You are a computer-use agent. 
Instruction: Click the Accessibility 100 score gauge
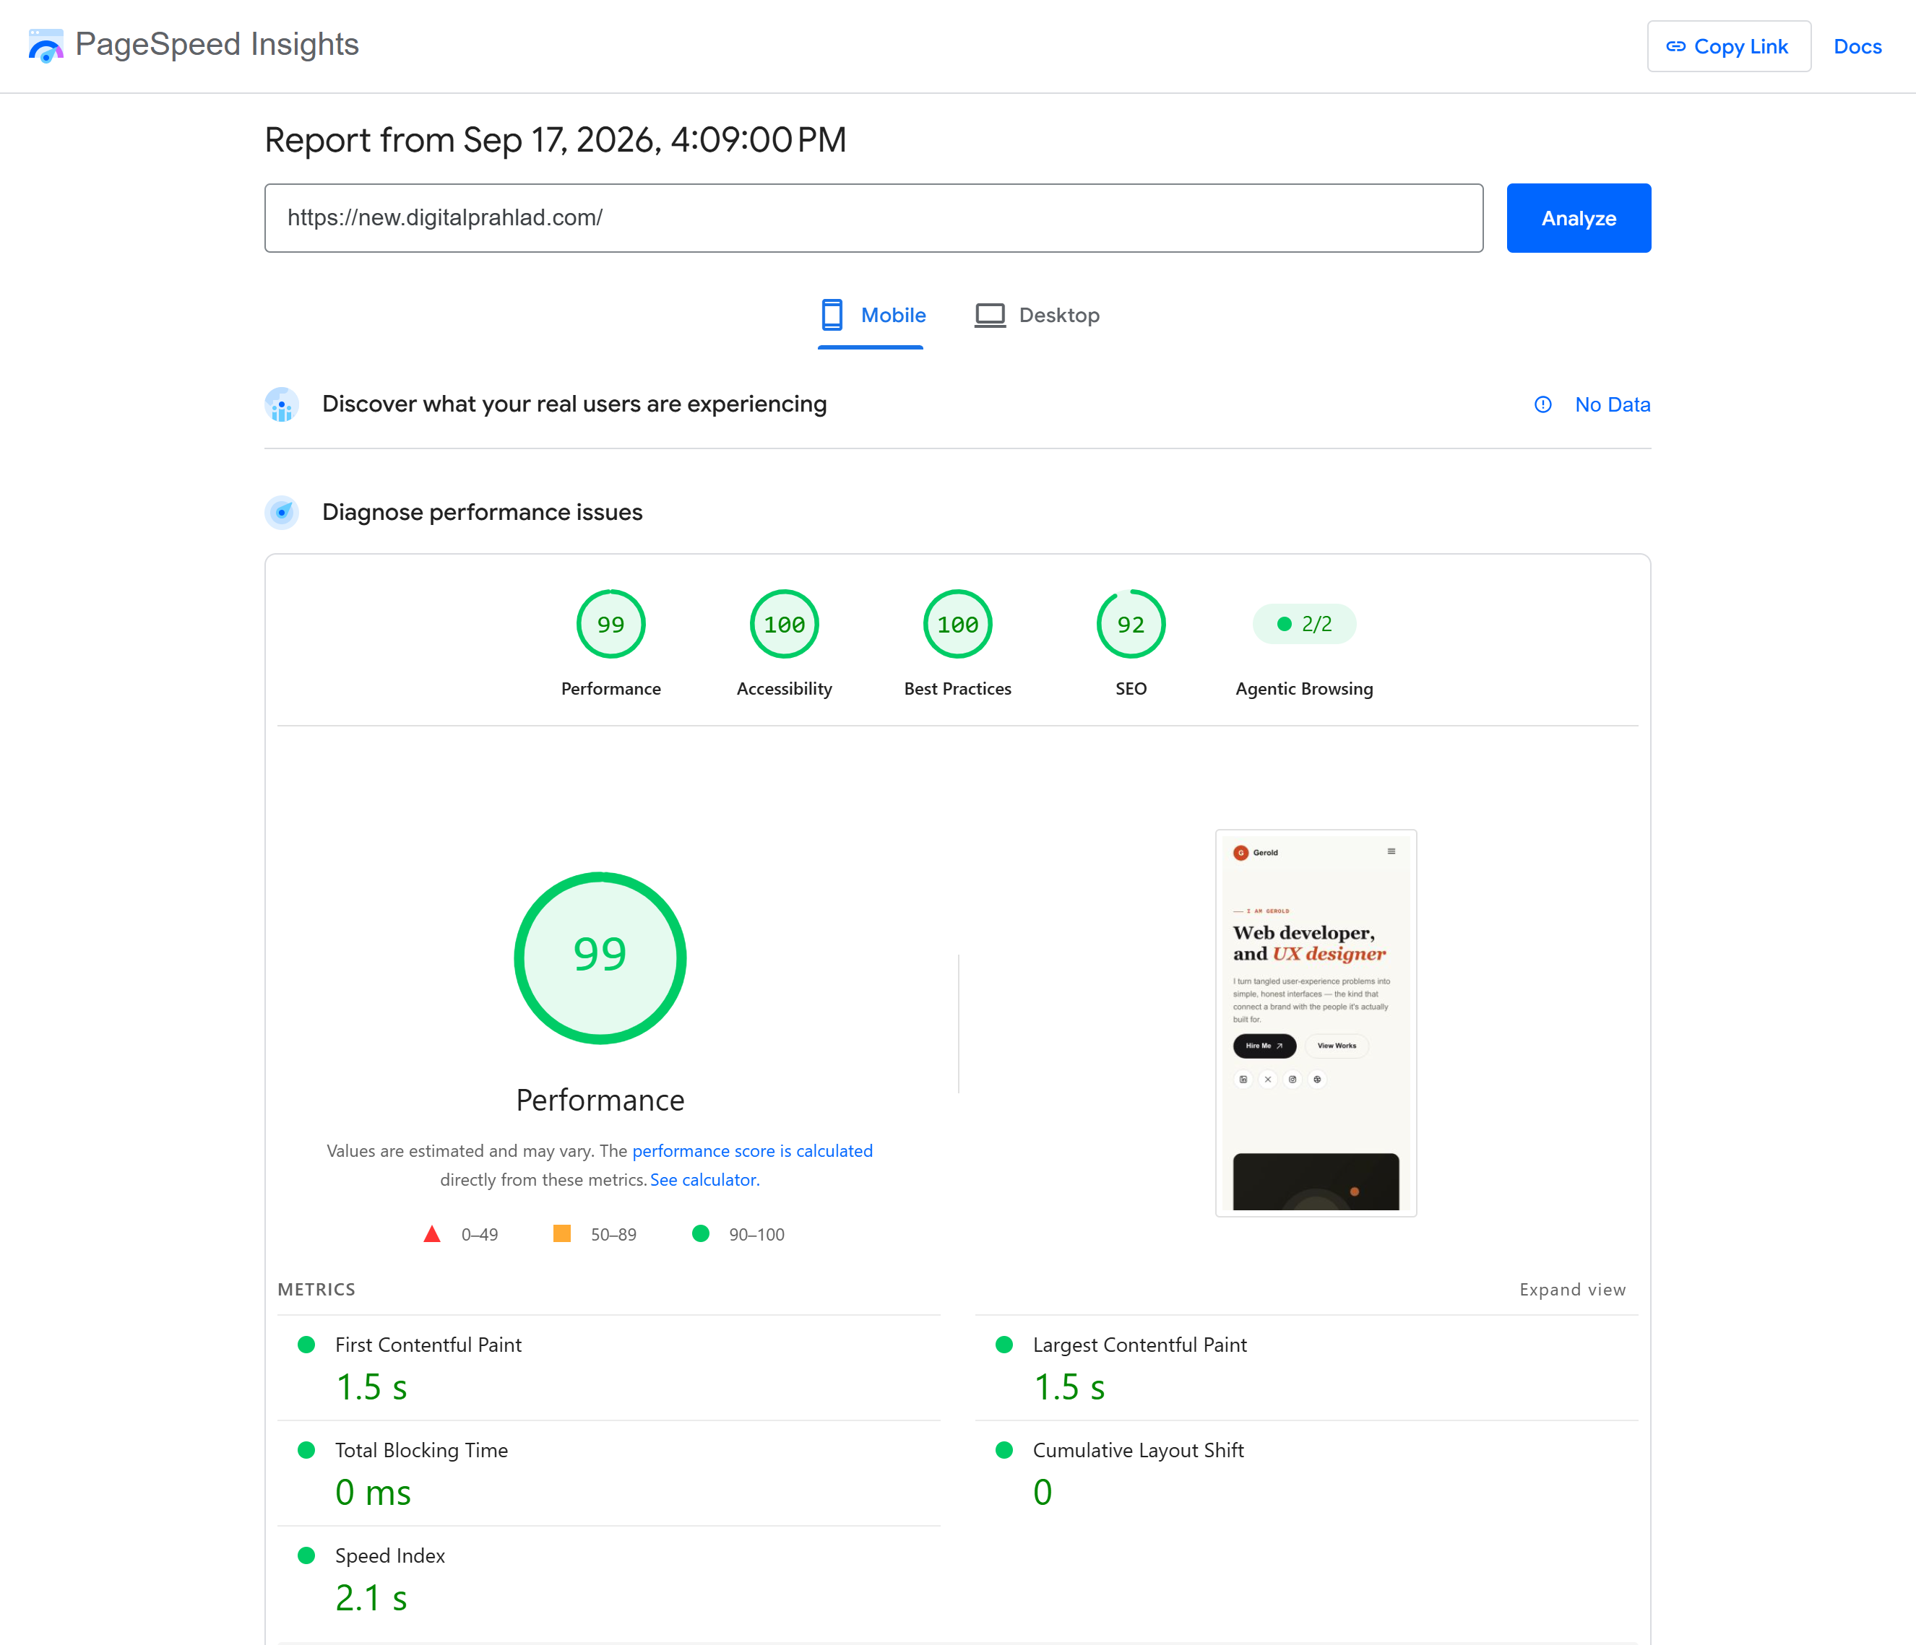tap(784, 624)
